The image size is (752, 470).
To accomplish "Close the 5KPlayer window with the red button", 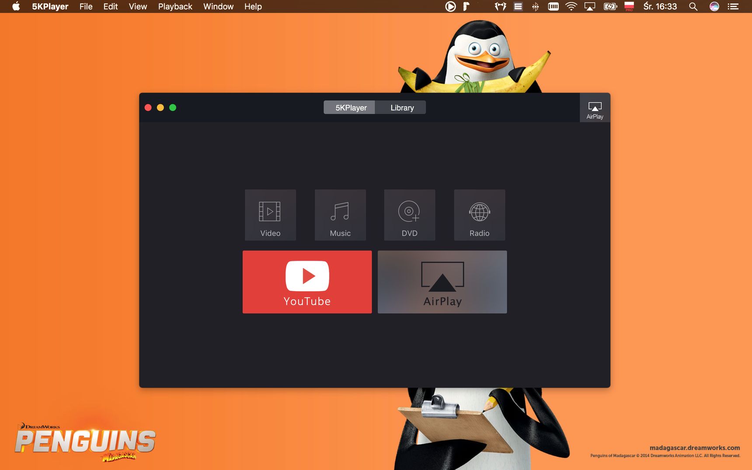I will pos(148,108).
